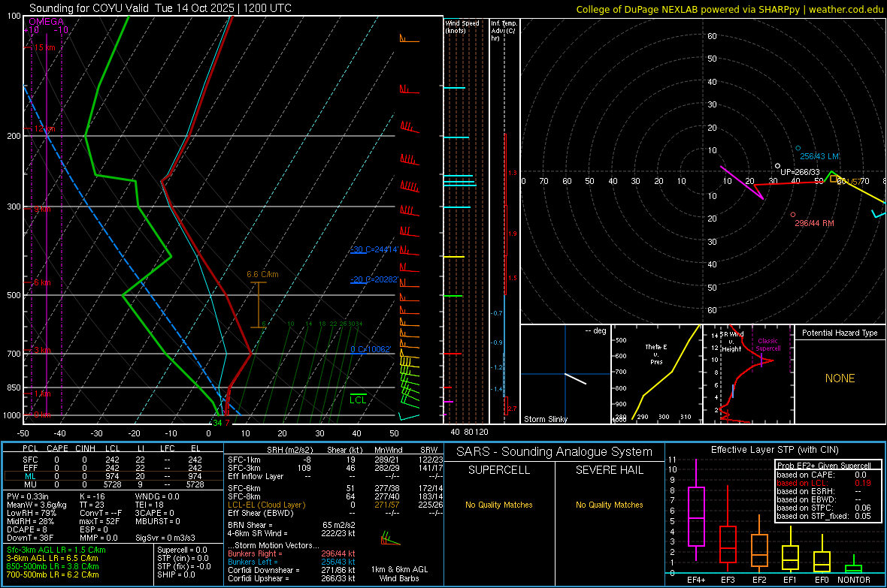This screenshot has height=588, width=887.
Task: Click the NONE hazard type text
Action: [x=840, y=378]
